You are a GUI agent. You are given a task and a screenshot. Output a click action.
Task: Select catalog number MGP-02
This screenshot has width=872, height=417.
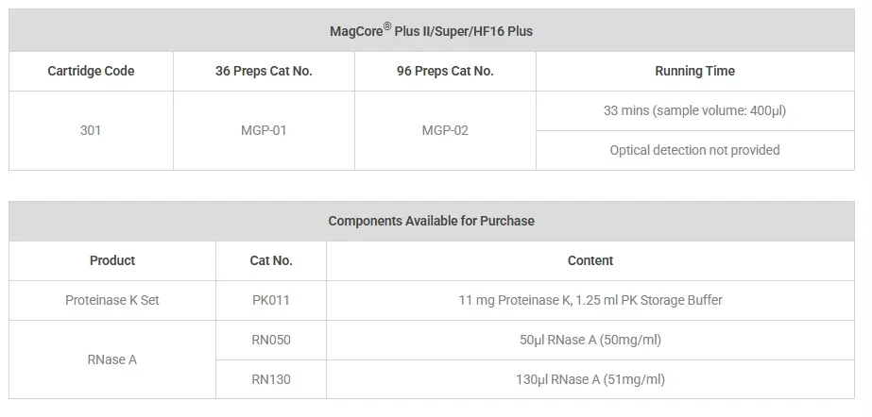[x=446, y=130]
